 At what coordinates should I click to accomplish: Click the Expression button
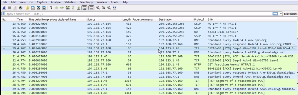pyautogui.click(x=291, y=14)
